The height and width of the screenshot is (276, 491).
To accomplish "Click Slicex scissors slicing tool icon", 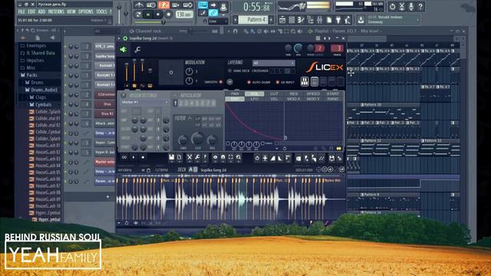I will click(189, 158).
